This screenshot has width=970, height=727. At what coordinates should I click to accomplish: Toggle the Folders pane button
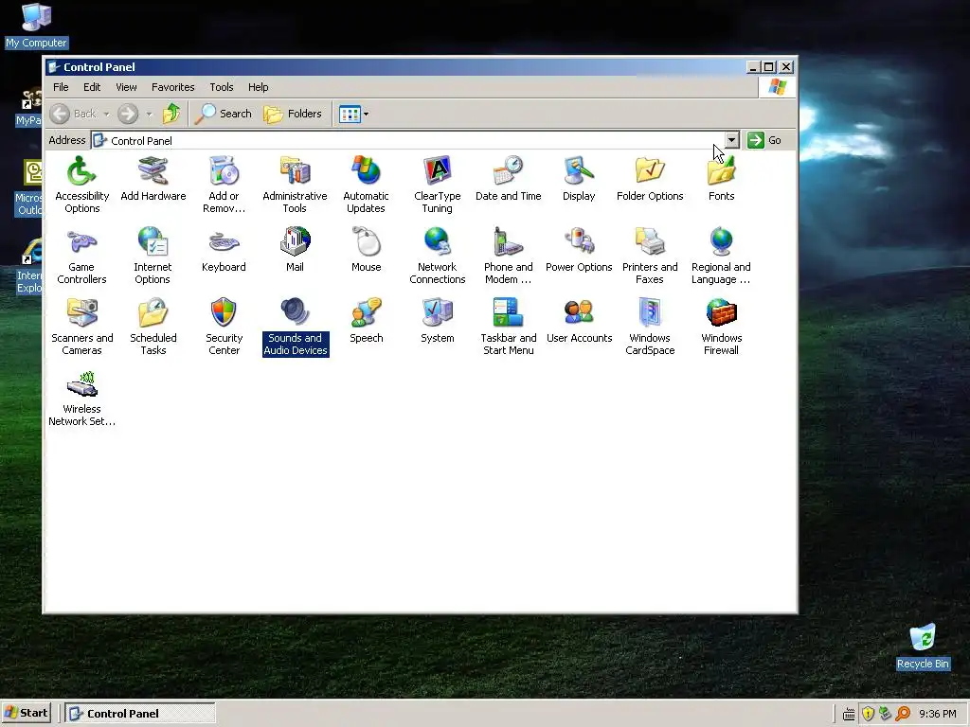(x=294, y=114)
